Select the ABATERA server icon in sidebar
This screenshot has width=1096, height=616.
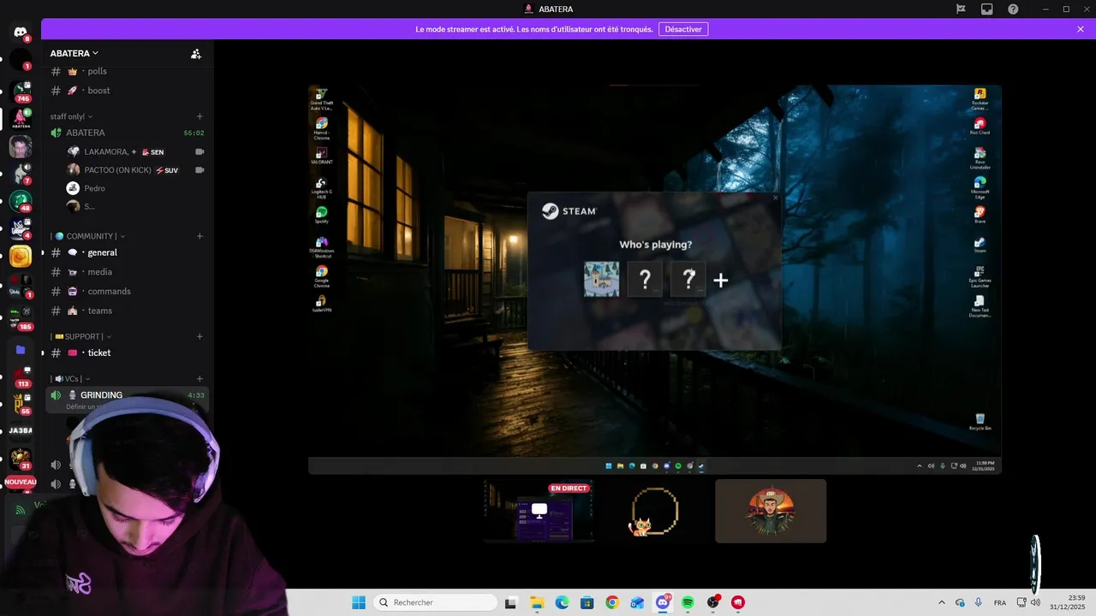[x=21, y=118]
